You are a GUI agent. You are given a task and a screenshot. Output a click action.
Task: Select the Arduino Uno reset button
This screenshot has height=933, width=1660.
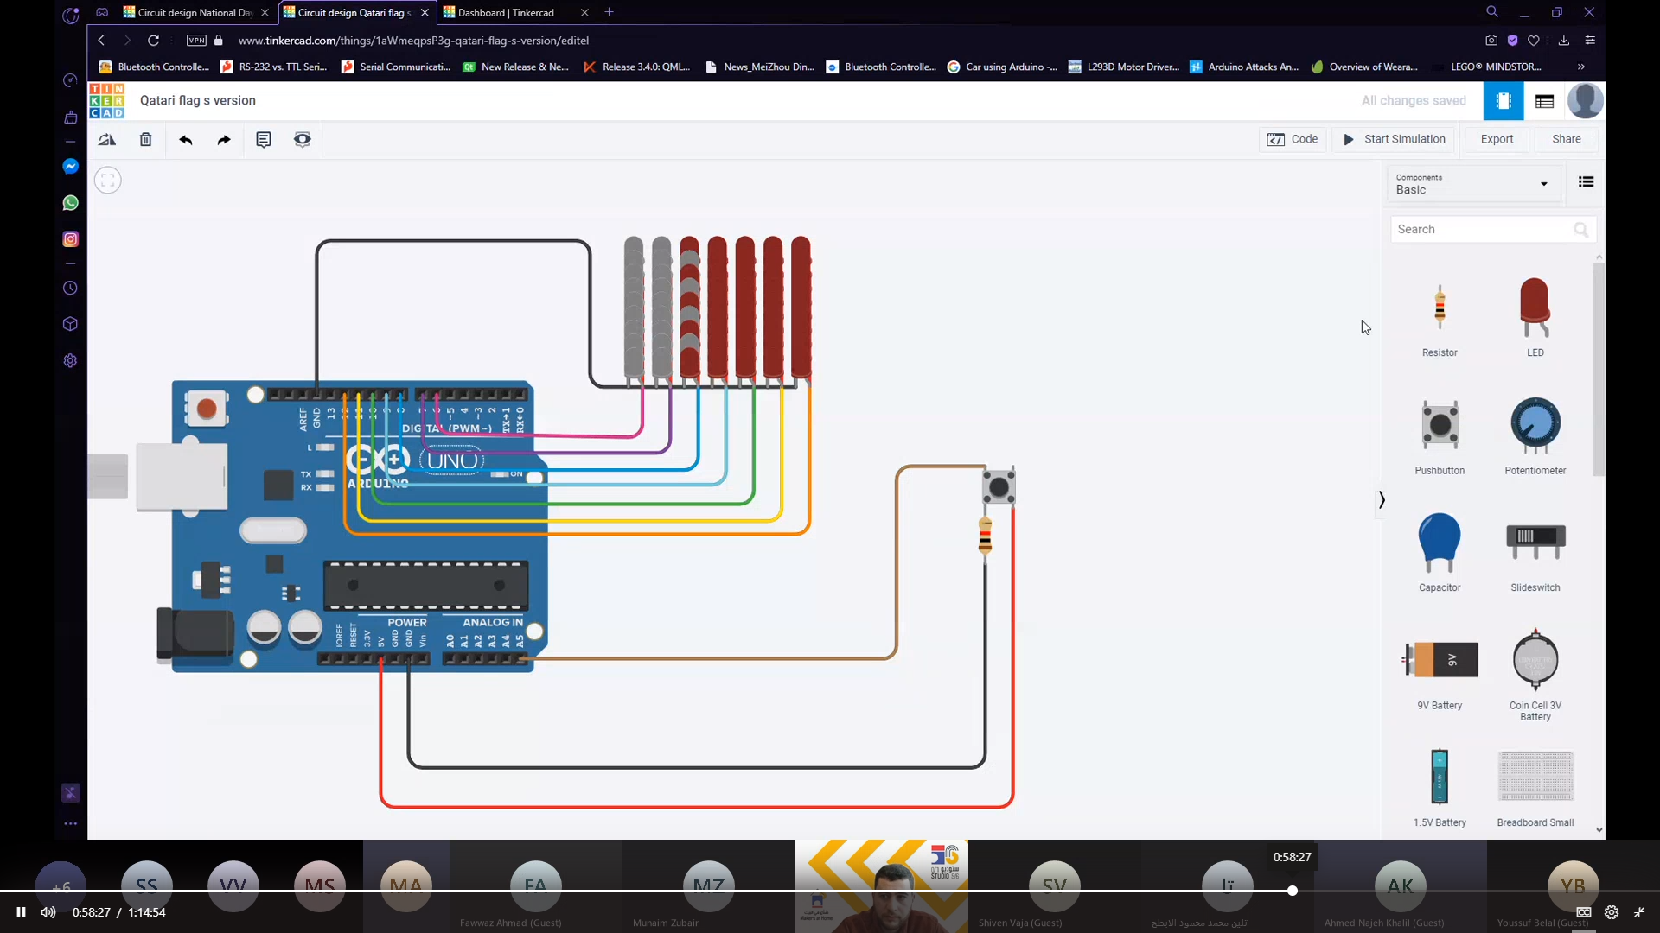pyautogui.click(x=207, y=408)
